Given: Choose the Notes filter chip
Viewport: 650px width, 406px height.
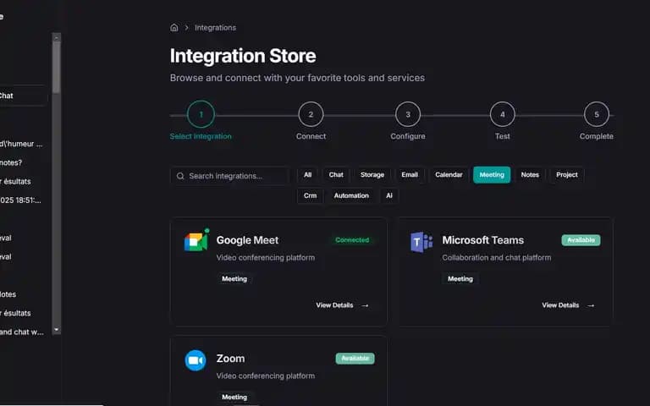Looking at the screenshot, I should [x=530, y=175].
